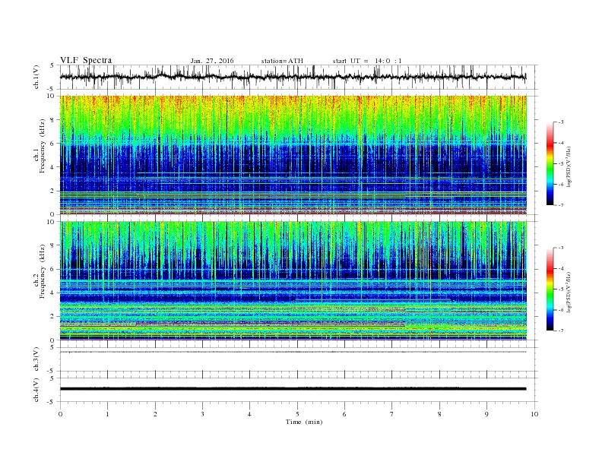Screen dimensions: 602x465
Task: Select the "start UT = 14:0 :1" text
Action: coord(367,61)
